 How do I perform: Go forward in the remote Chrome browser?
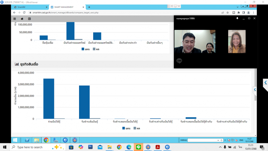[x=19, y=12]
